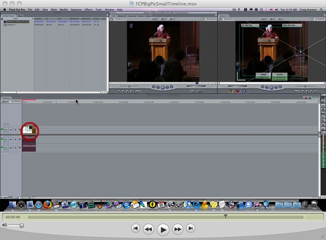
Task: Open the Modify menu
Action: point(64,10)
